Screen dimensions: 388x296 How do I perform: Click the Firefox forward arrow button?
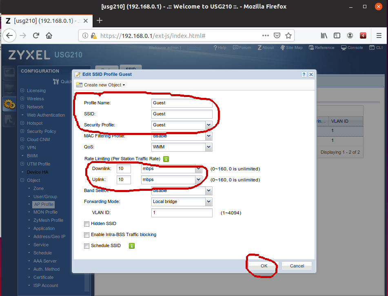23,35
